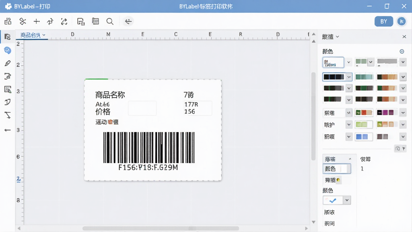
Task: Pick the teal gradient palette
Action: tap(364, 77)
